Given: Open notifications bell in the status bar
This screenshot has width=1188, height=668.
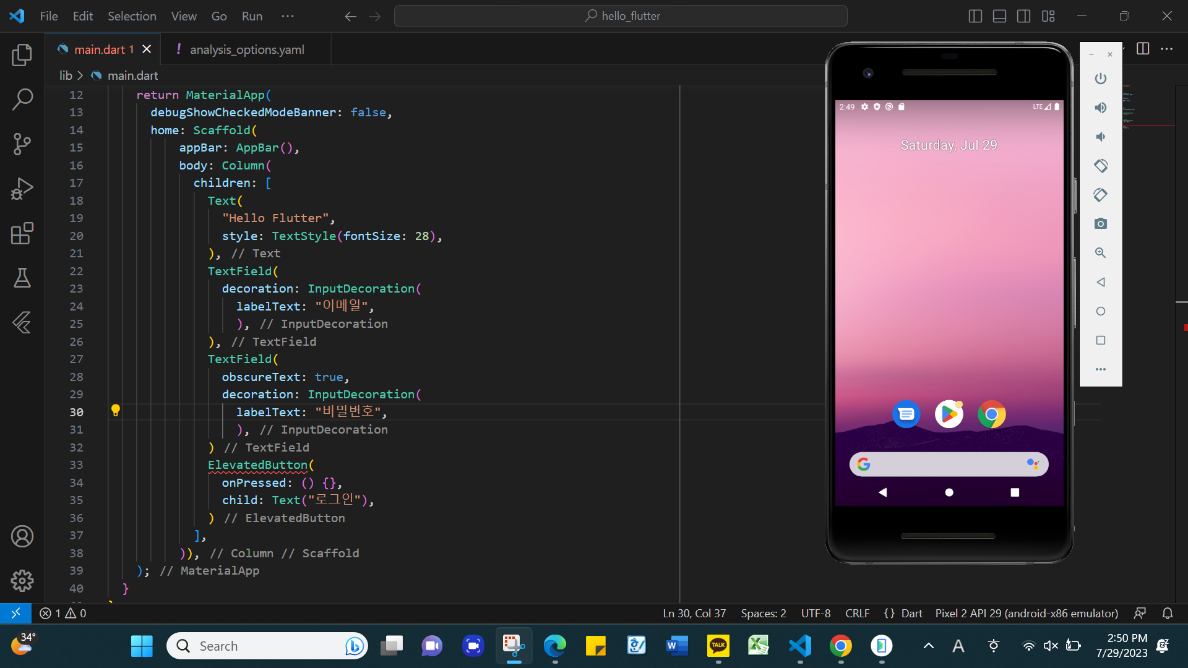Looking at the screenshot, I should [1168, 613].
